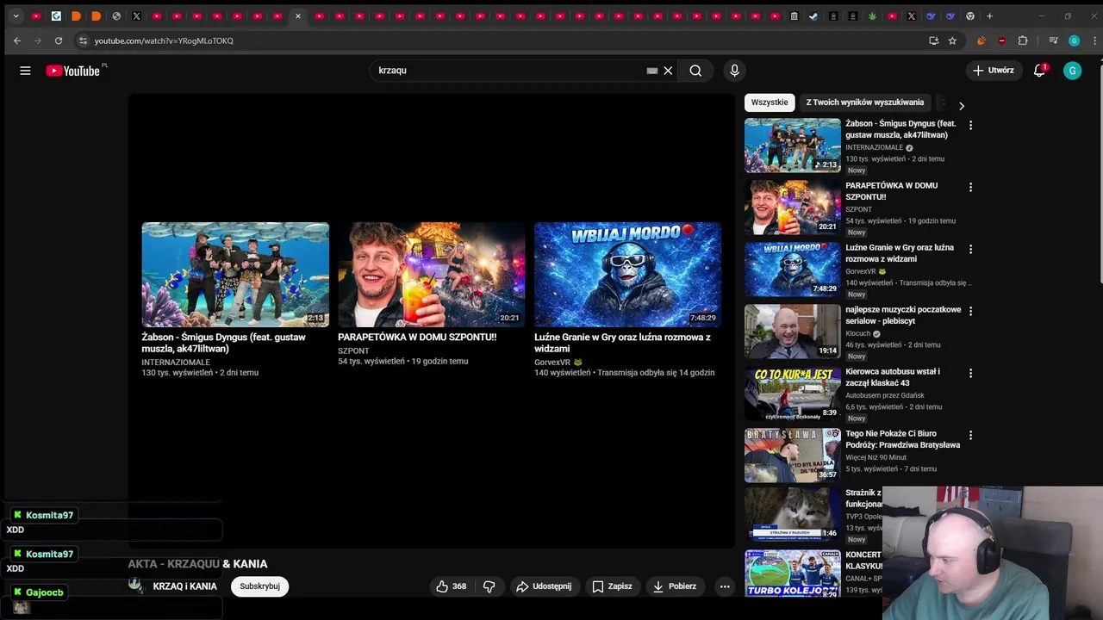Switch to the Steam browser tab
Screen dimensions: 1103x620
click(x=813, y=15)
